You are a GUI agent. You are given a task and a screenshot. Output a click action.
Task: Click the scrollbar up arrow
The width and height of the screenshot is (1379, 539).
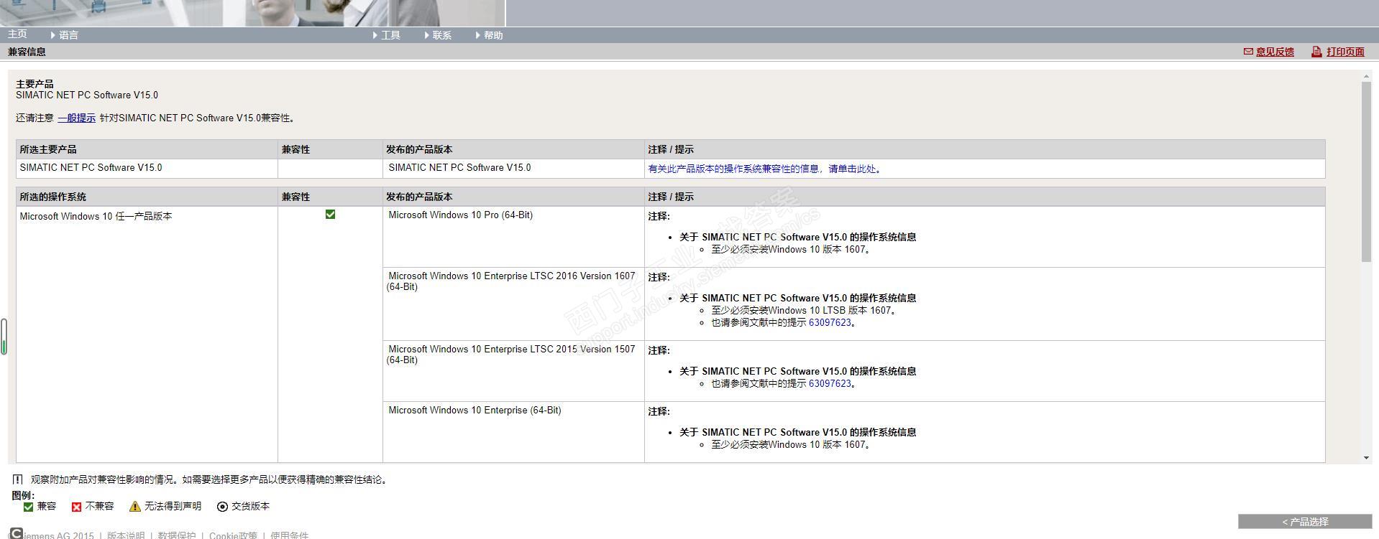pos(1366,76)
